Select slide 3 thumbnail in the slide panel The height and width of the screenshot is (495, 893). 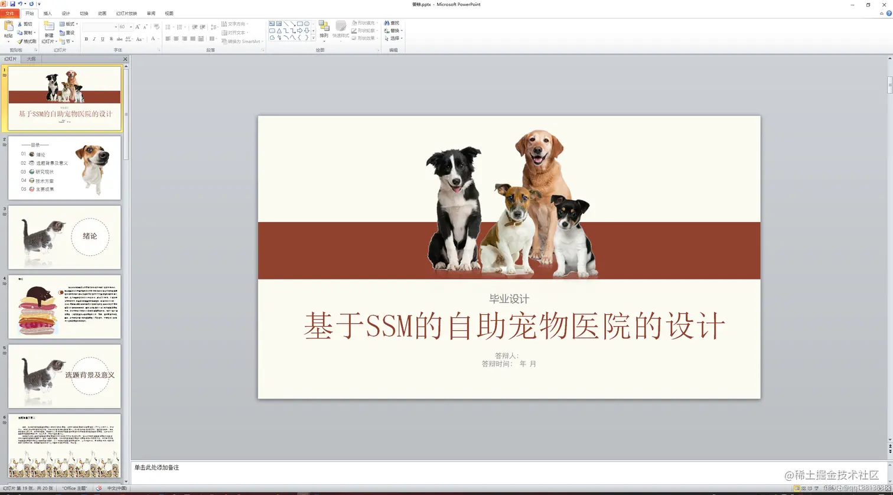pos(65,236)
